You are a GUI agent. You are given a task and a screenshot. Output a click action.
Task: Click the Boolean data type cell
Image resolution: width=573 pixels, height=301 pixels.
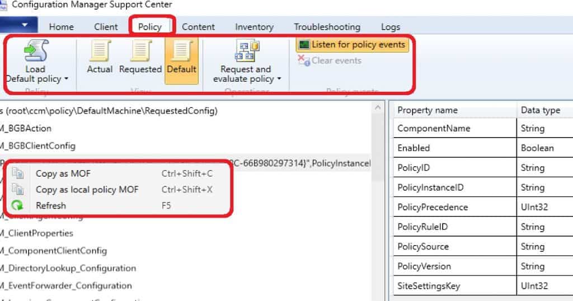545,148
